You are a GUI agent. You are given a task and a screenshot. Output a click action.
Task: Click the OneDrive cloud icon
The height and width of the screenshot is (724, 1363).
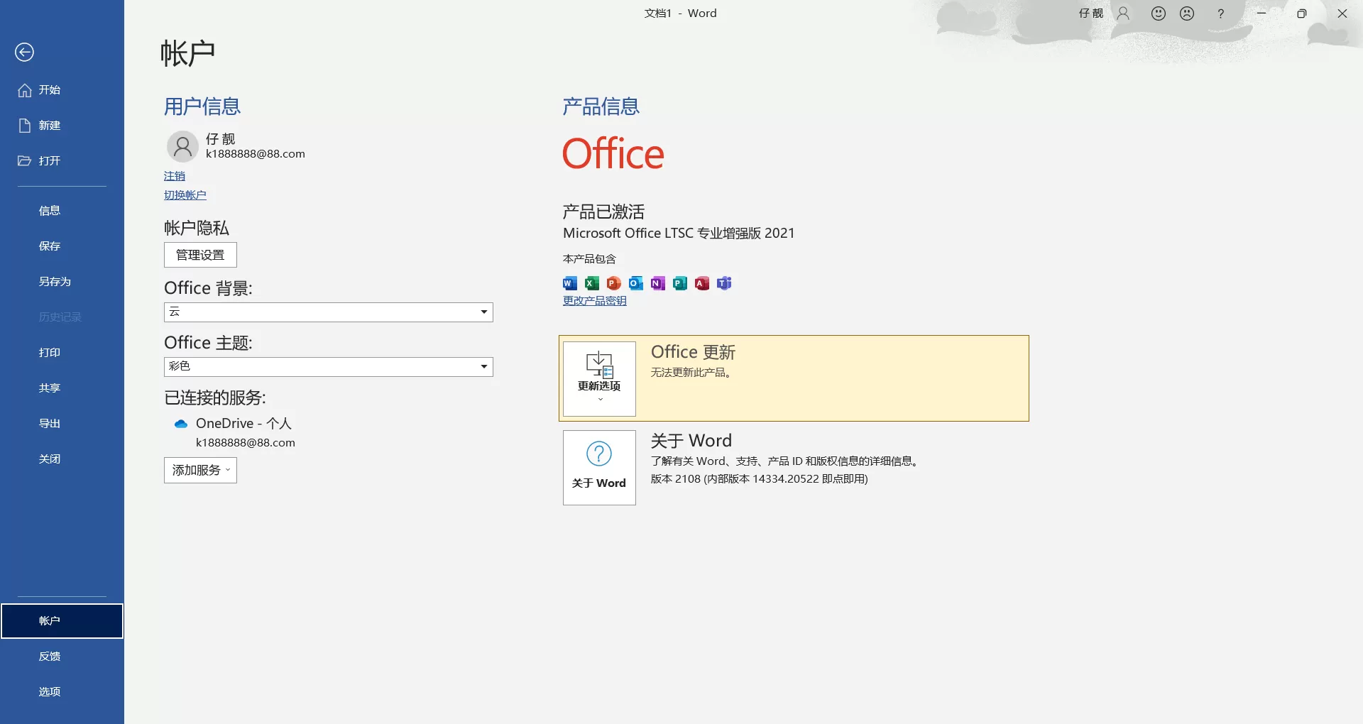tap(181, 423)
